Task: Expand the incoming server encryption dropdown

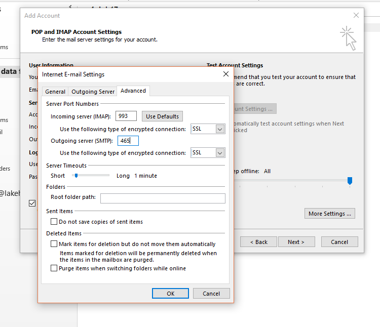Action: point(220,129)
